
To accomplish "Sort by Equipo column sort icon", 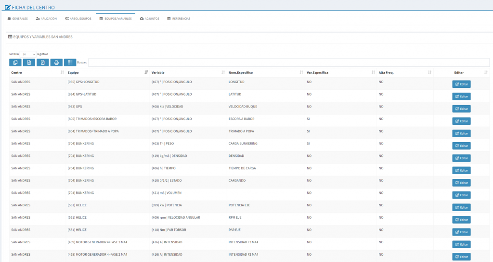I will (146, 72).
